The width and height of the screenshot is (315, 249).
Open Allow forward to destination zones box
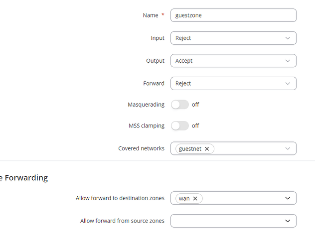233,198
